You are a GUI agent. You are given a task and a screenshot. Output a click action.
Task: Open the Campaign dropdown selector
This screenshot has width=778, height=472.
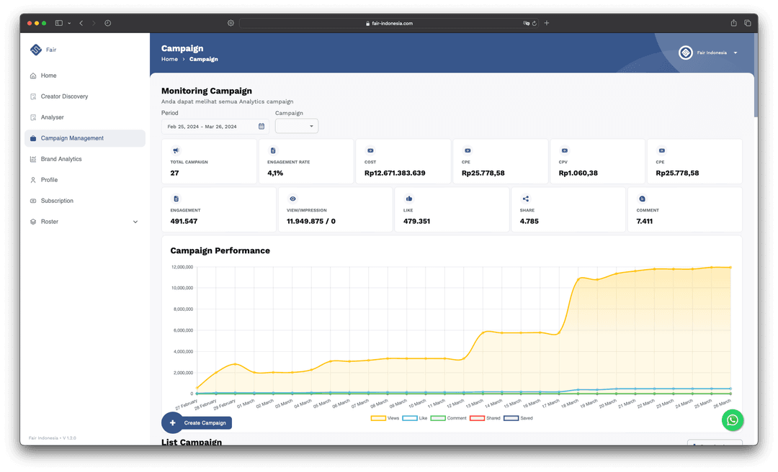pyautogui.click(x=297, y=127)
